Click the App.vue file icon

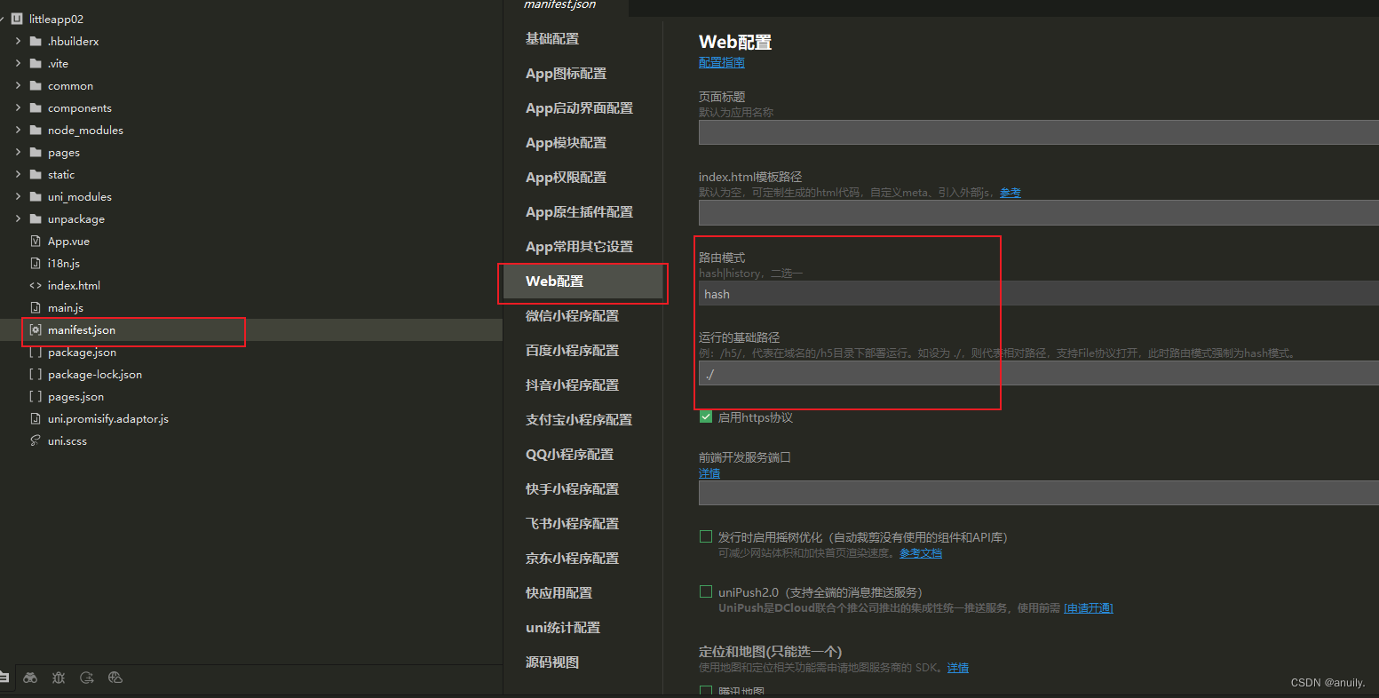pos(36,241)
